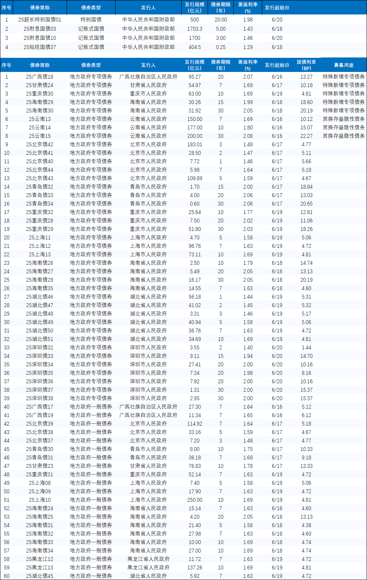Click spread 1.44 in 25深圳债32 row

point(306,348)
